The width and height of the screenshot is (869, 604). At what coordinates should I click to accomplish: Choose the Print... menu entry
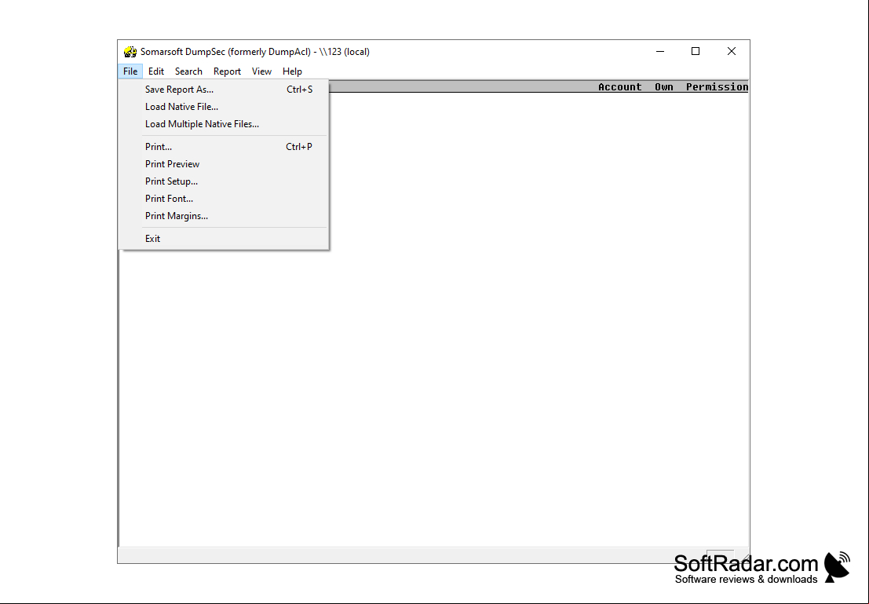click(224, 146)
